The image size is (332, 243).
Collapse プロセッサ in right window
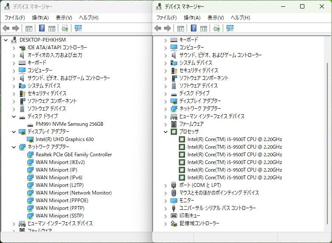pos(166,132)
